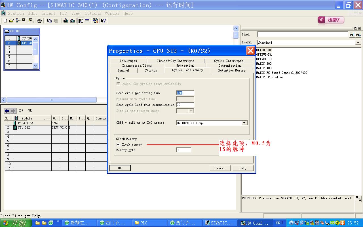Image resolution: width=363 pixels, height=227 pixels.
Task: Open the Window menu
Action: [112, 13]
